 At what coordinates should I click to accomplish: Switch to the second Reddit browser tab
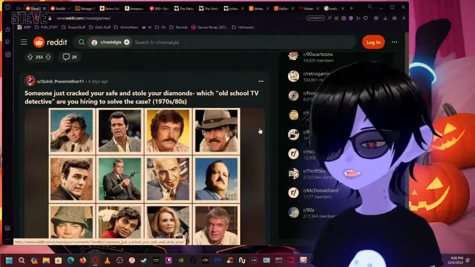(60, 9)
